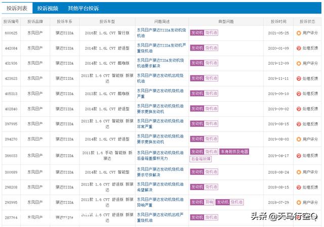Viewport: 324px width, 227px height.
Task: Click complaint number 442084
Action: point(11,49)
